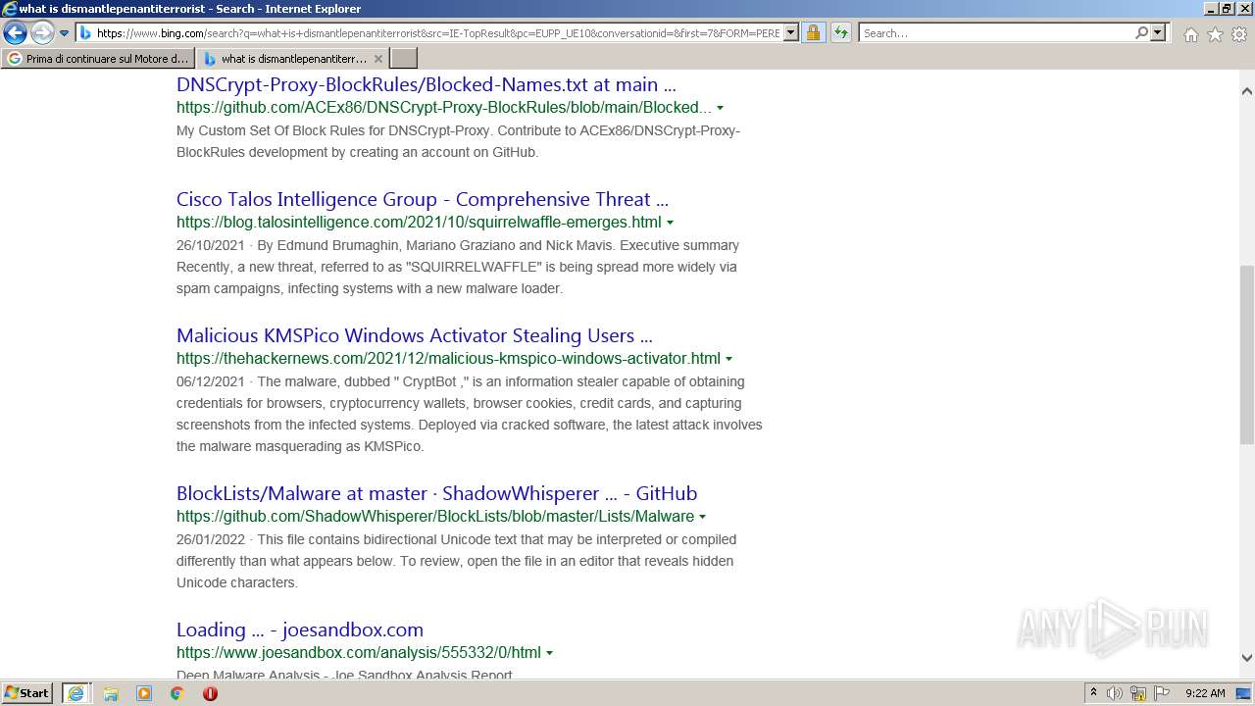This screenshot has height=706, width=1255.
Task: Expand the ACEx86 github URL dropdown arrow
Action: (x=721, y=108)
